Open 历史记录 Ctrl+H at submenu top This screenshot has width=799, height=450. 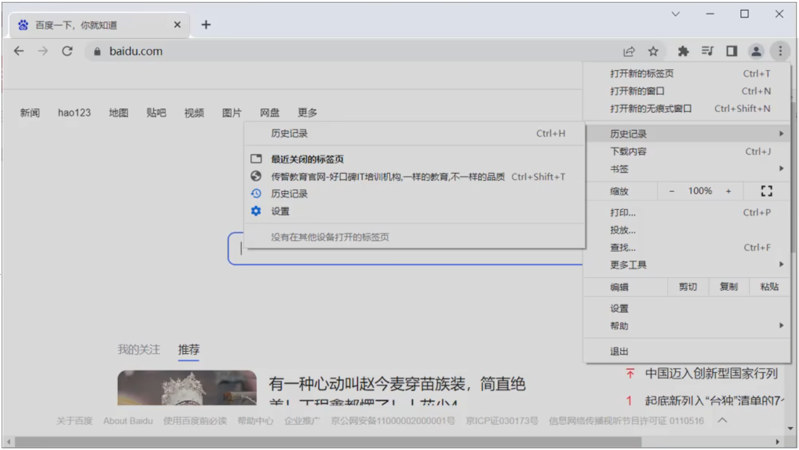tap(415, 134)
